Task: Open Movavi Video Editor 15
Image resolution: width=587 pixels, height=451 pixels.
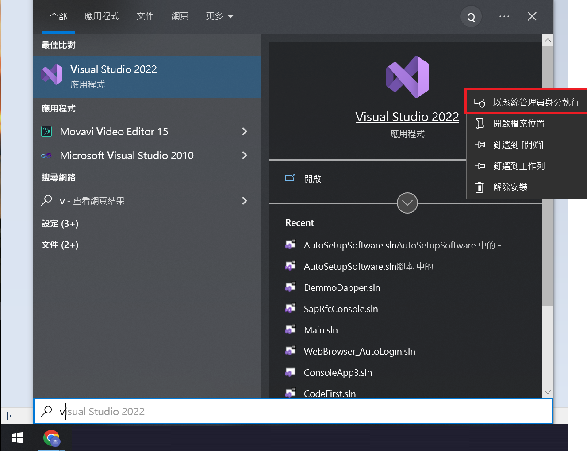Action: [113, 131]
